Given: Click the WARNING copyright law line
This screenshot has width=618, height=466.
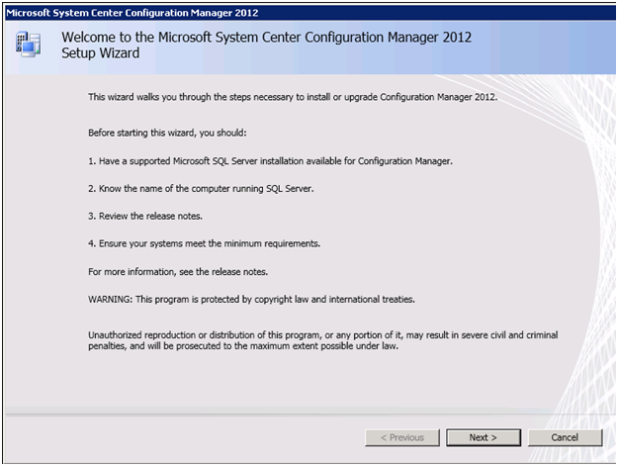Looking at the screenshot, I should click(251, 300).
